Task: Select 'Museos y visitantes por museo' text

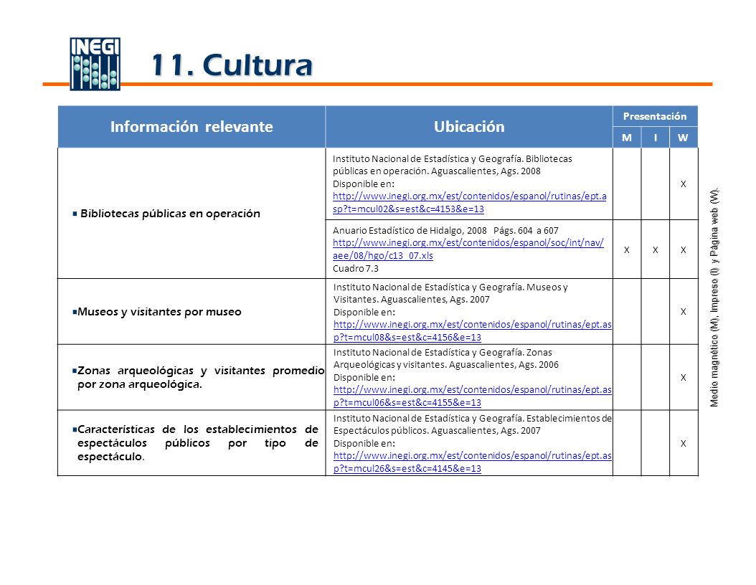Action: (x=159, y=312)
